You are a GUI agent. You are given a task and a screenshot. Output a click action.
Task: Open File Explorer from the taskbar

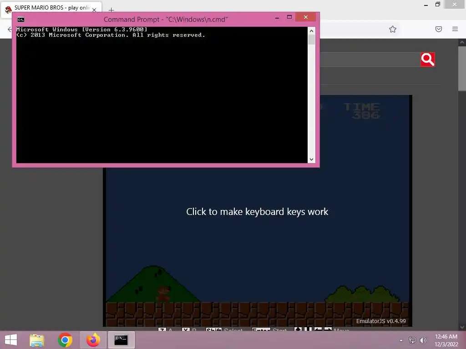(x=37, y=340)
